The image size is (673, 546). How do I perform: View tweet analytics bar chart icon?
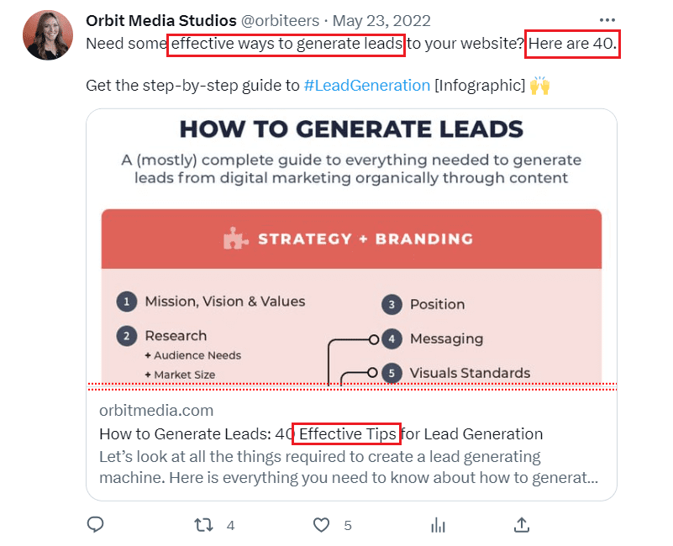438,525
